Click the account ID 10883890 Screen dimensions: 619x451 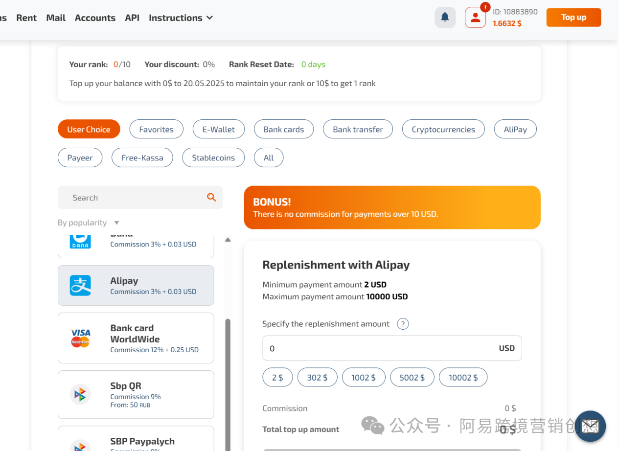click(x=515, y=12)
